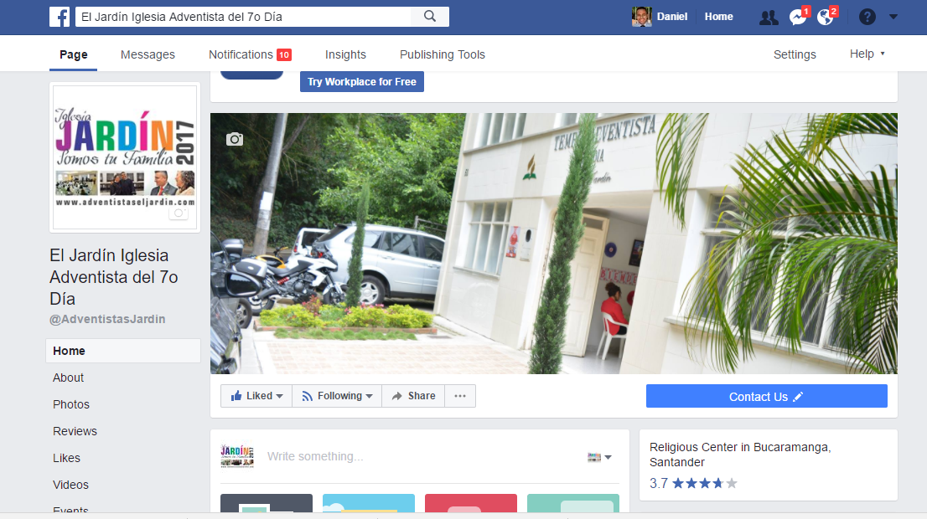Expand the post-as identity selector
This screenshot has width=927, height=519.
coord(599,457)
